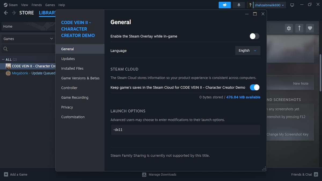Open the shahzaibmalik690 account dropdown

pos(269,5)
